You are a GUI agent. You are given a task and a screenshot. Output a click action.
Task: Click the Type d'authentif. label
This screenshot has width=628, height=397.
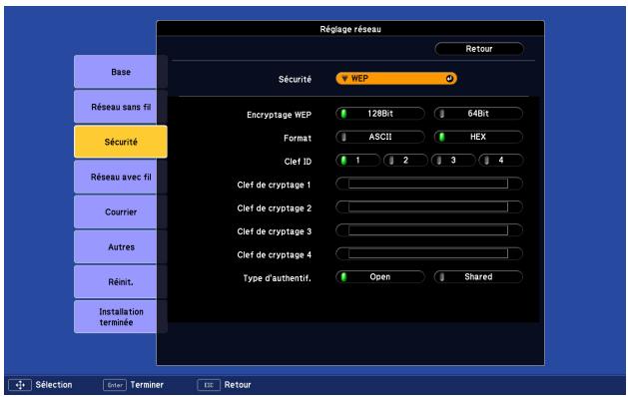pyautogui.click(x=278, y=278)
